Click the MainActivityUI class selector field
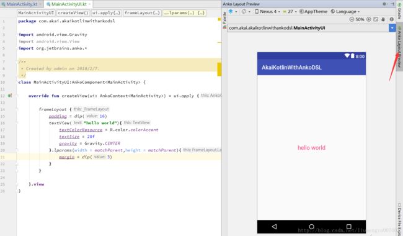The height and width of the screenshot is (236, 403). (x=308, y=28)
